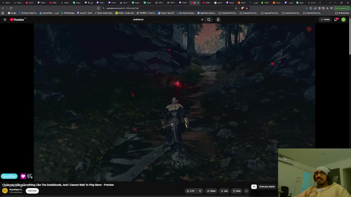Open the Ask AI button
Image resolution: width=351 pixels, height=197 pixels.
click(x=224, y=191)
